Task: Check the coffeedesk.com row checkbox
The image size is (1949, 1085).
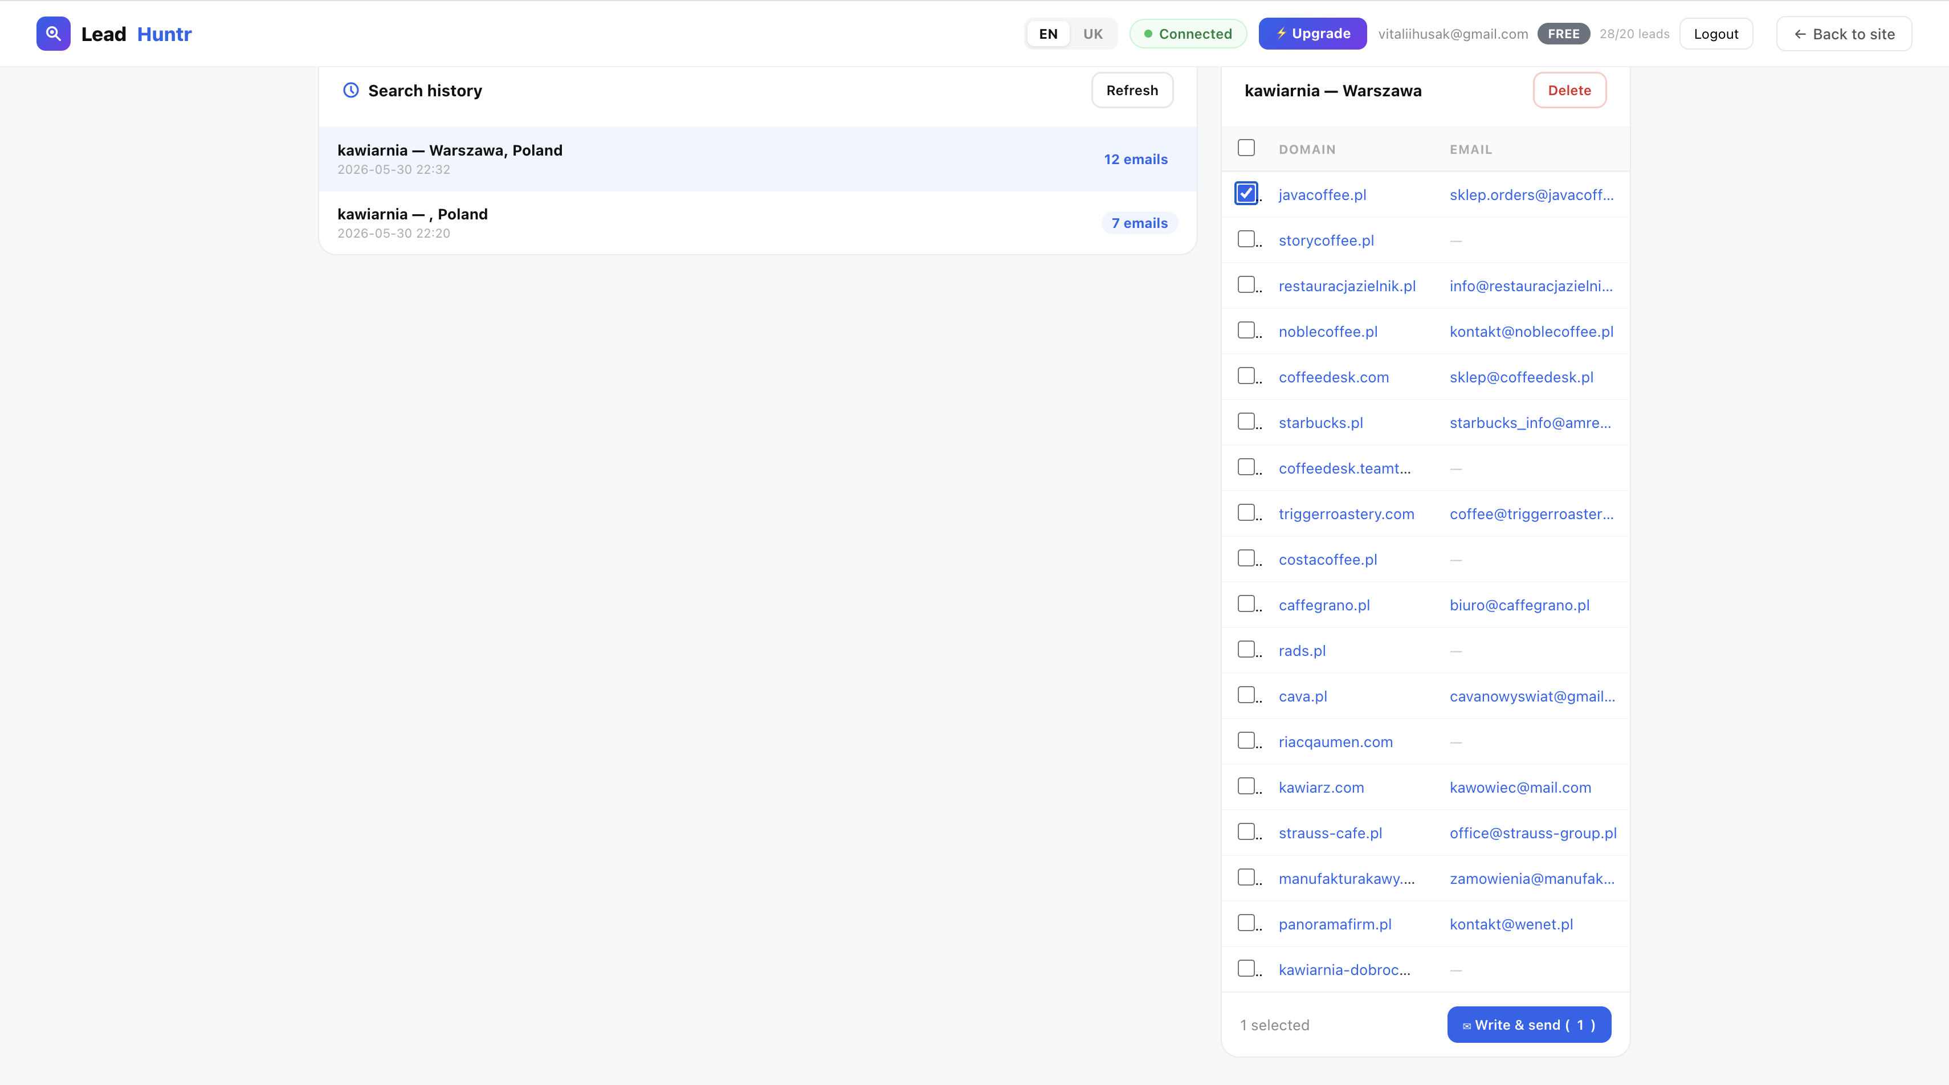Action: pyautogui.click(x=1246, y=376)
